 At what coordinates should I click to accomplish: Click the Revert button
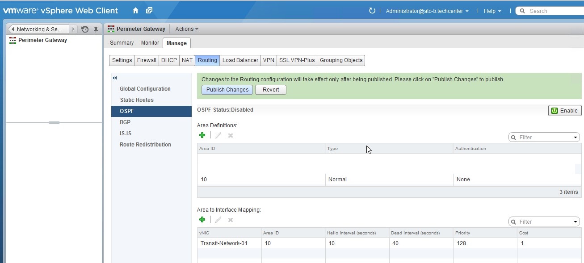[x=271, y=90]
